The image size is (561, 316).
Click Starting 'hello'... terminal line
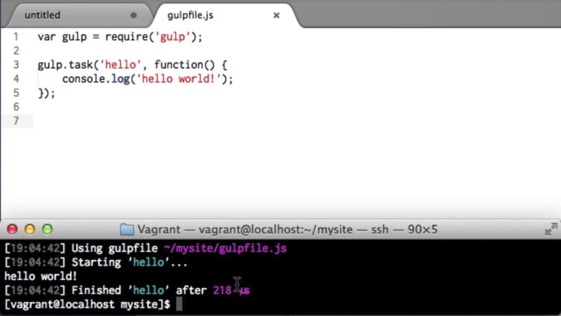pyautogui.click(x=130, y=263)
